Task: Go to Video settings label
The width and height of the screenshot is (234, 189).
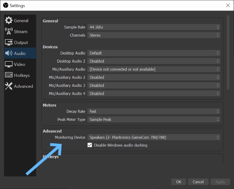Action: pyautogui.click(x=19, y=64)
